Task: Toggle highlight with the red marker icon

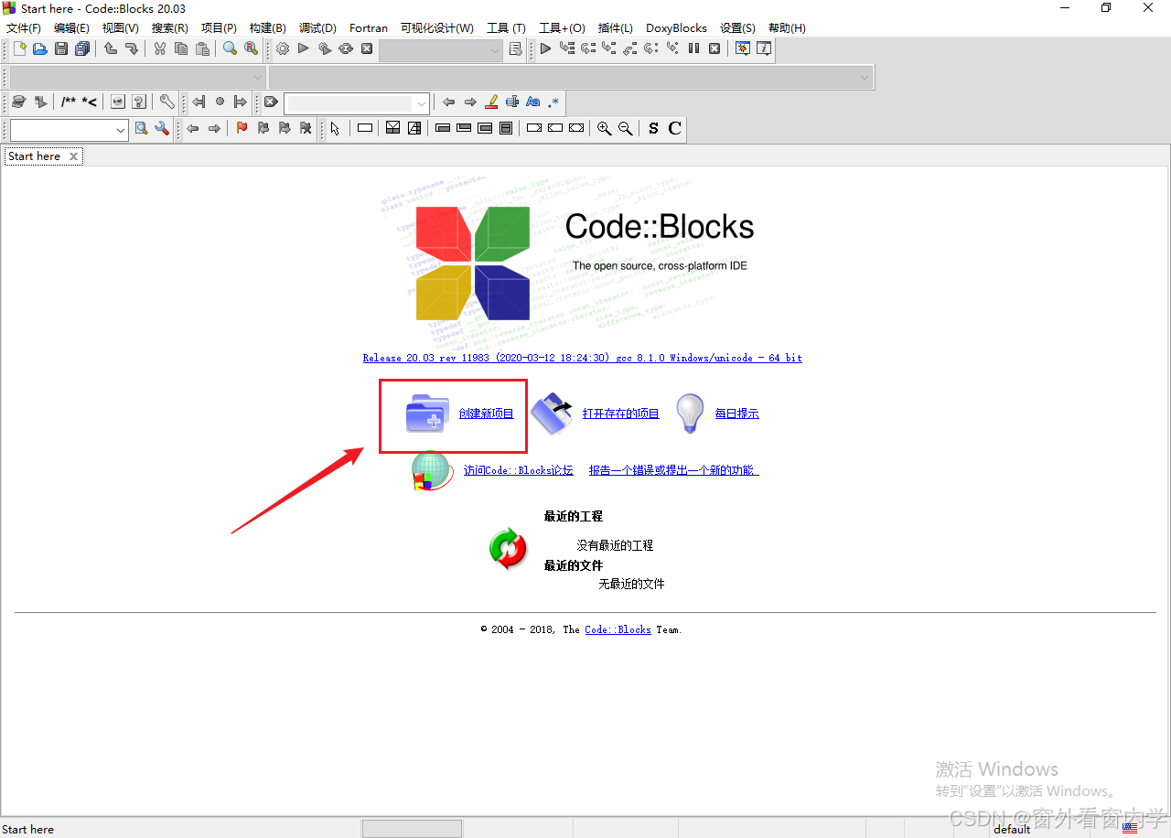Action: point(491,102)
